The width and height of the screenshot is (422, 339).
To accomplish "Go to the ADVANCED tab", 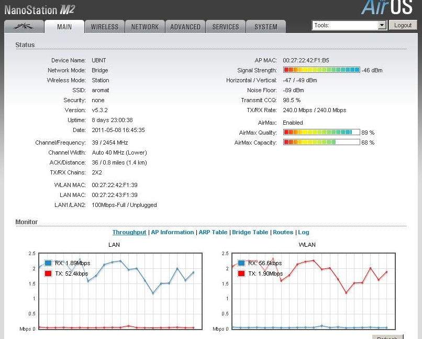I will pyautogui.click(x=185, y=27).
